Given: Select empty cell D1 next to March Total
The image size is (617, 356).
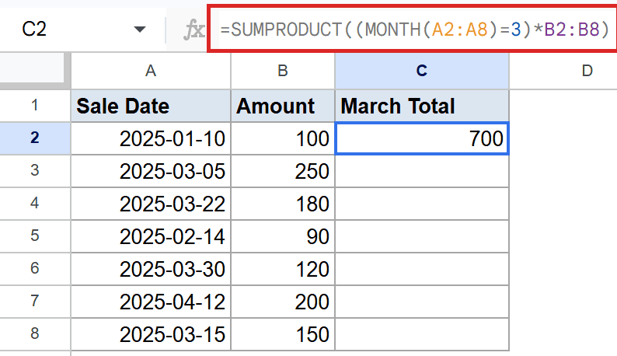Looking at the screenshot, I should pyautogui.click(x=563, y=106).
